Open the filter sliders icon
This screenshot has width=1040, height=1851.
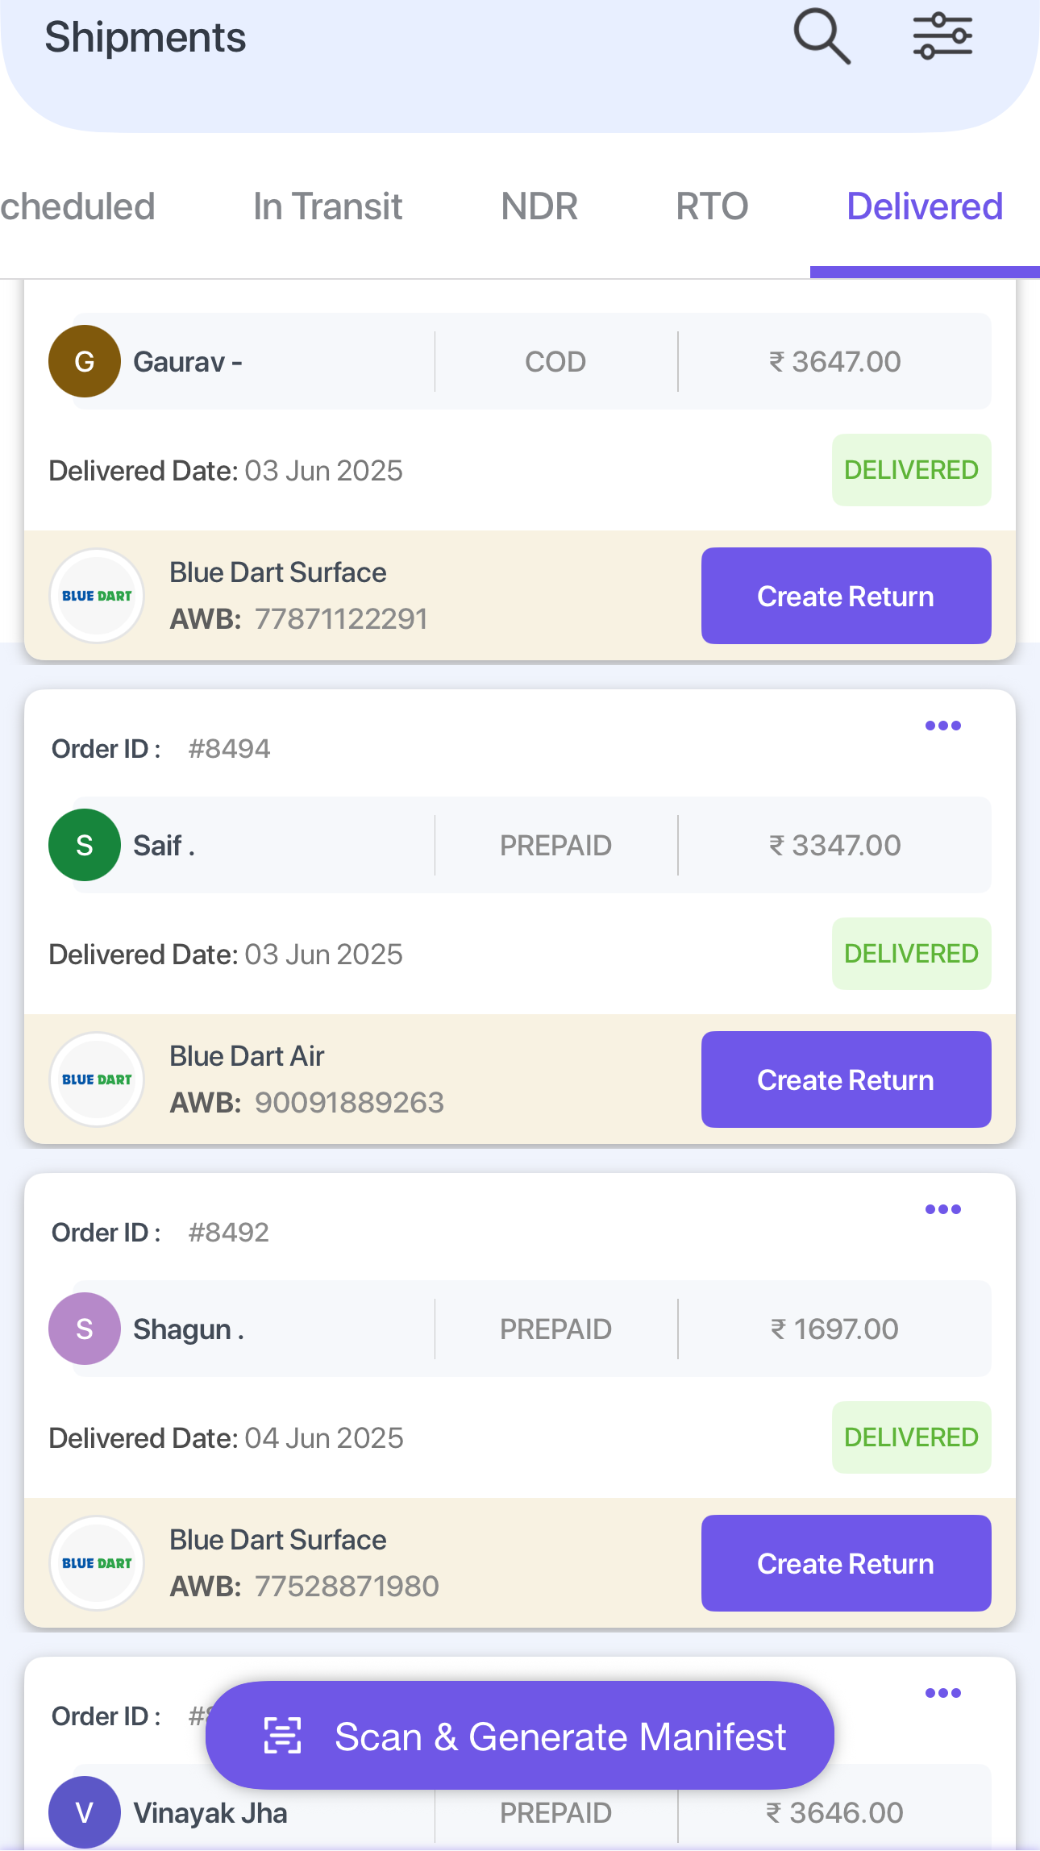(942, 36)
